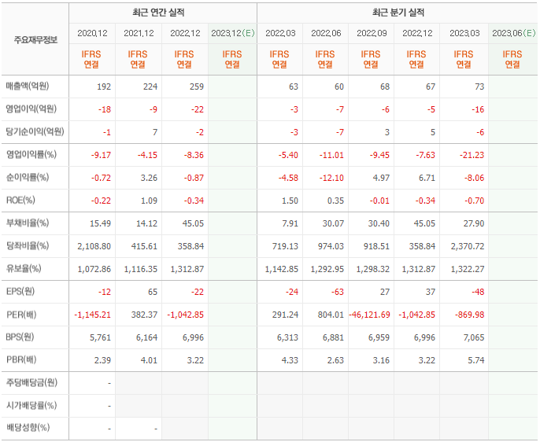Click the BPS value 5,761
540x442 pixels.
click(101, 337)
